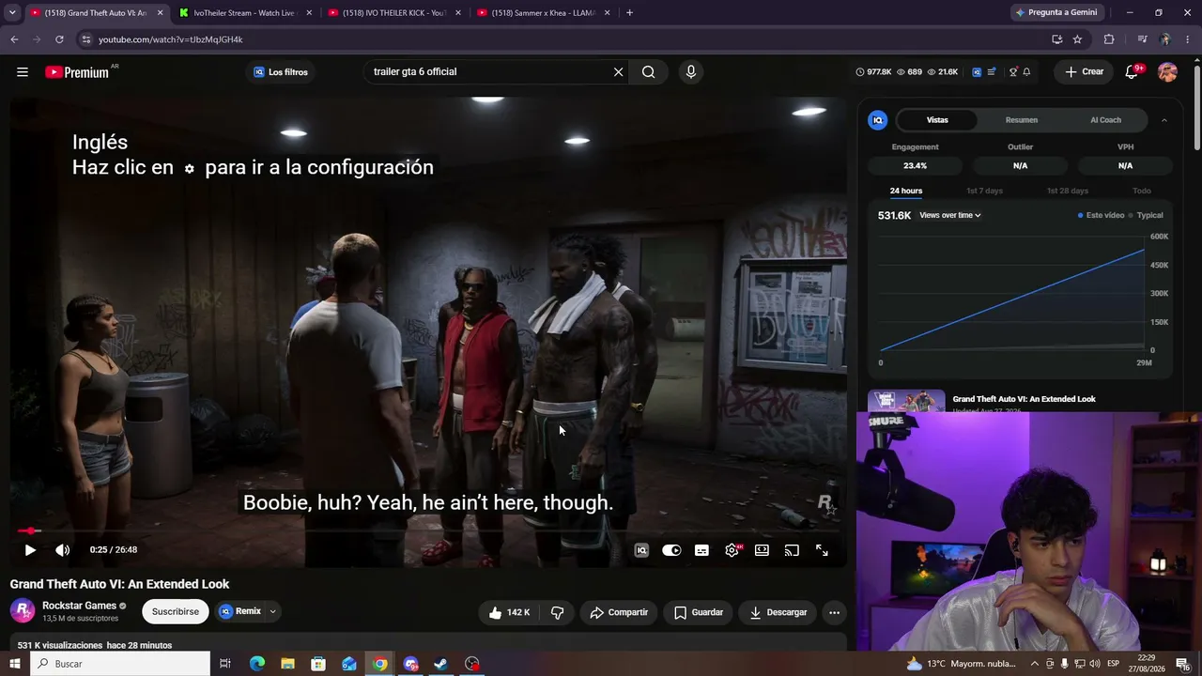Toggle the Typical chart series
Viewport: 1202px width, 676px height.
[x=1147, y=215]
